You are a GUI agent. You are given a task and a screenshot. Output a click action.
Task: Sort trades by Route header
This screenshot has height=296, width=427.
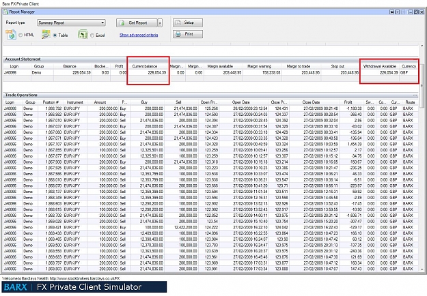[410, 102]
